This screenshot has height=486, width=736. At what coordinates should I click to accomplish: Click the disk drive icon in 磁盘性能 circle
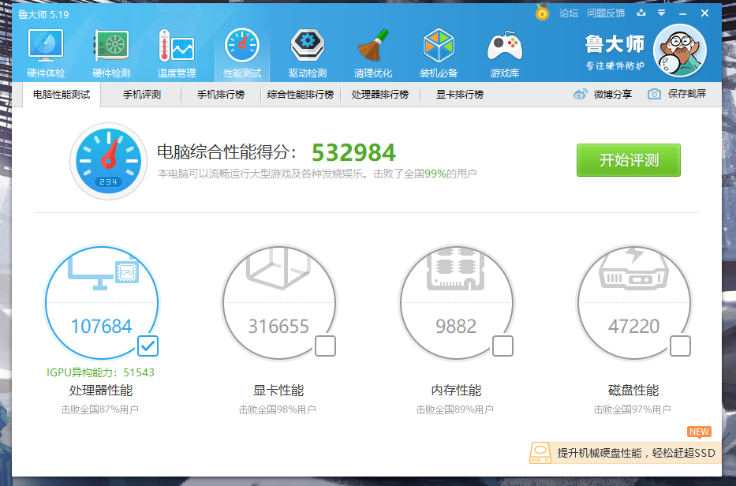point(633,267)
